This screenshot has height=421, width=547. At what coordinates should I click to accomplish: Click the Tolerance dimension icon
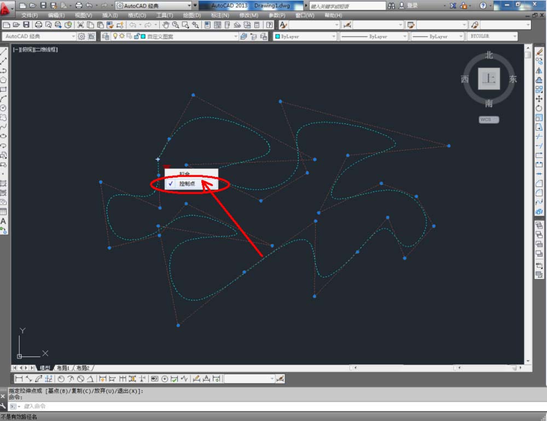[155, 379]
